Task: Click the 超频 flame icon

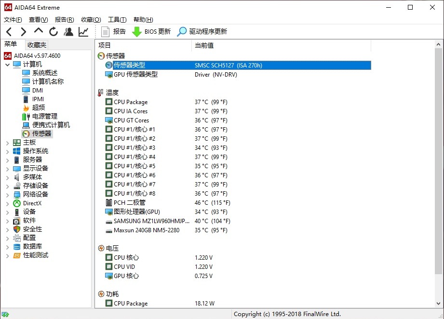Action: [26, 107]
